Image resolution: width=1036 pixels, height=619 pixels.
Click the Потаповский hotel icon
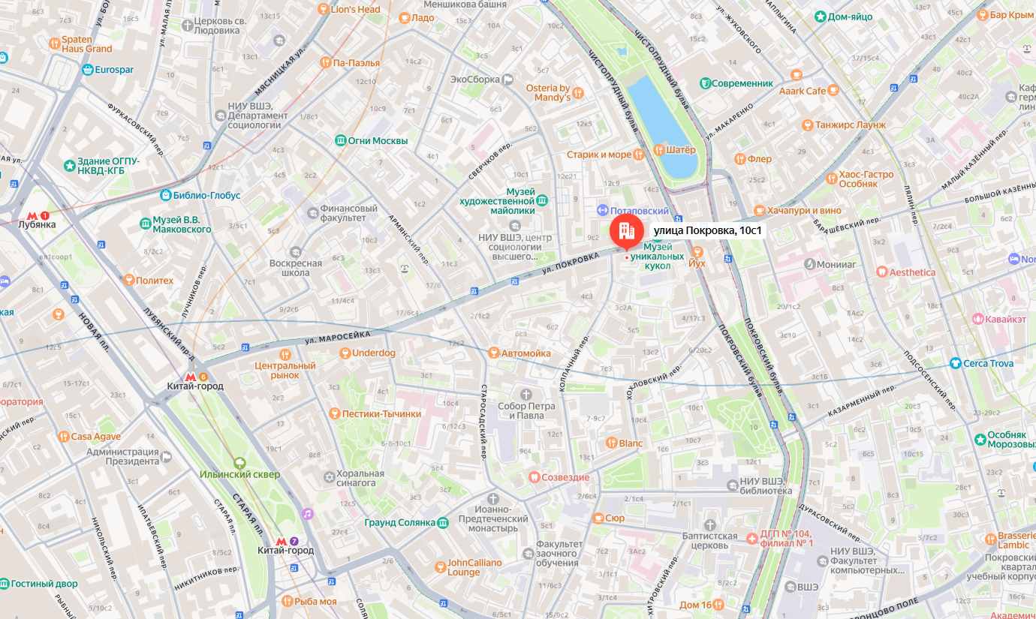(x=602, y=211)
